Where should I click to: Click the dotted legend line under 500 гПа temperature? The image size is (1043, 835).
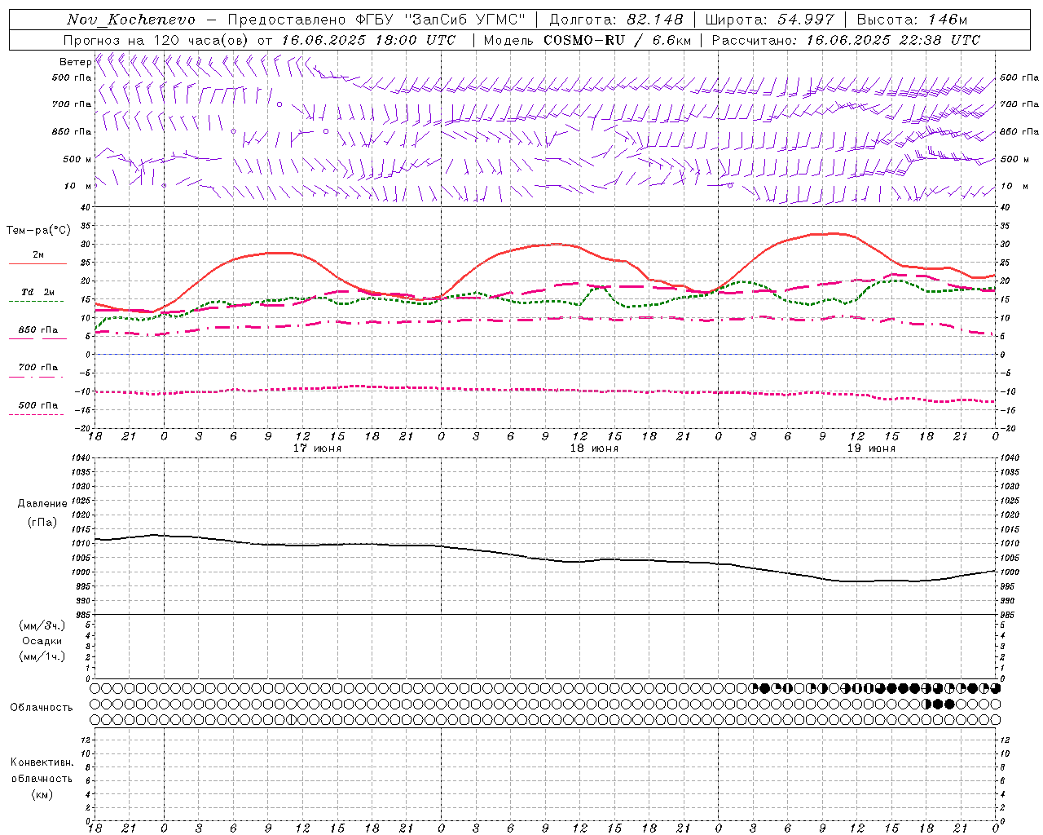coord(37,414)
